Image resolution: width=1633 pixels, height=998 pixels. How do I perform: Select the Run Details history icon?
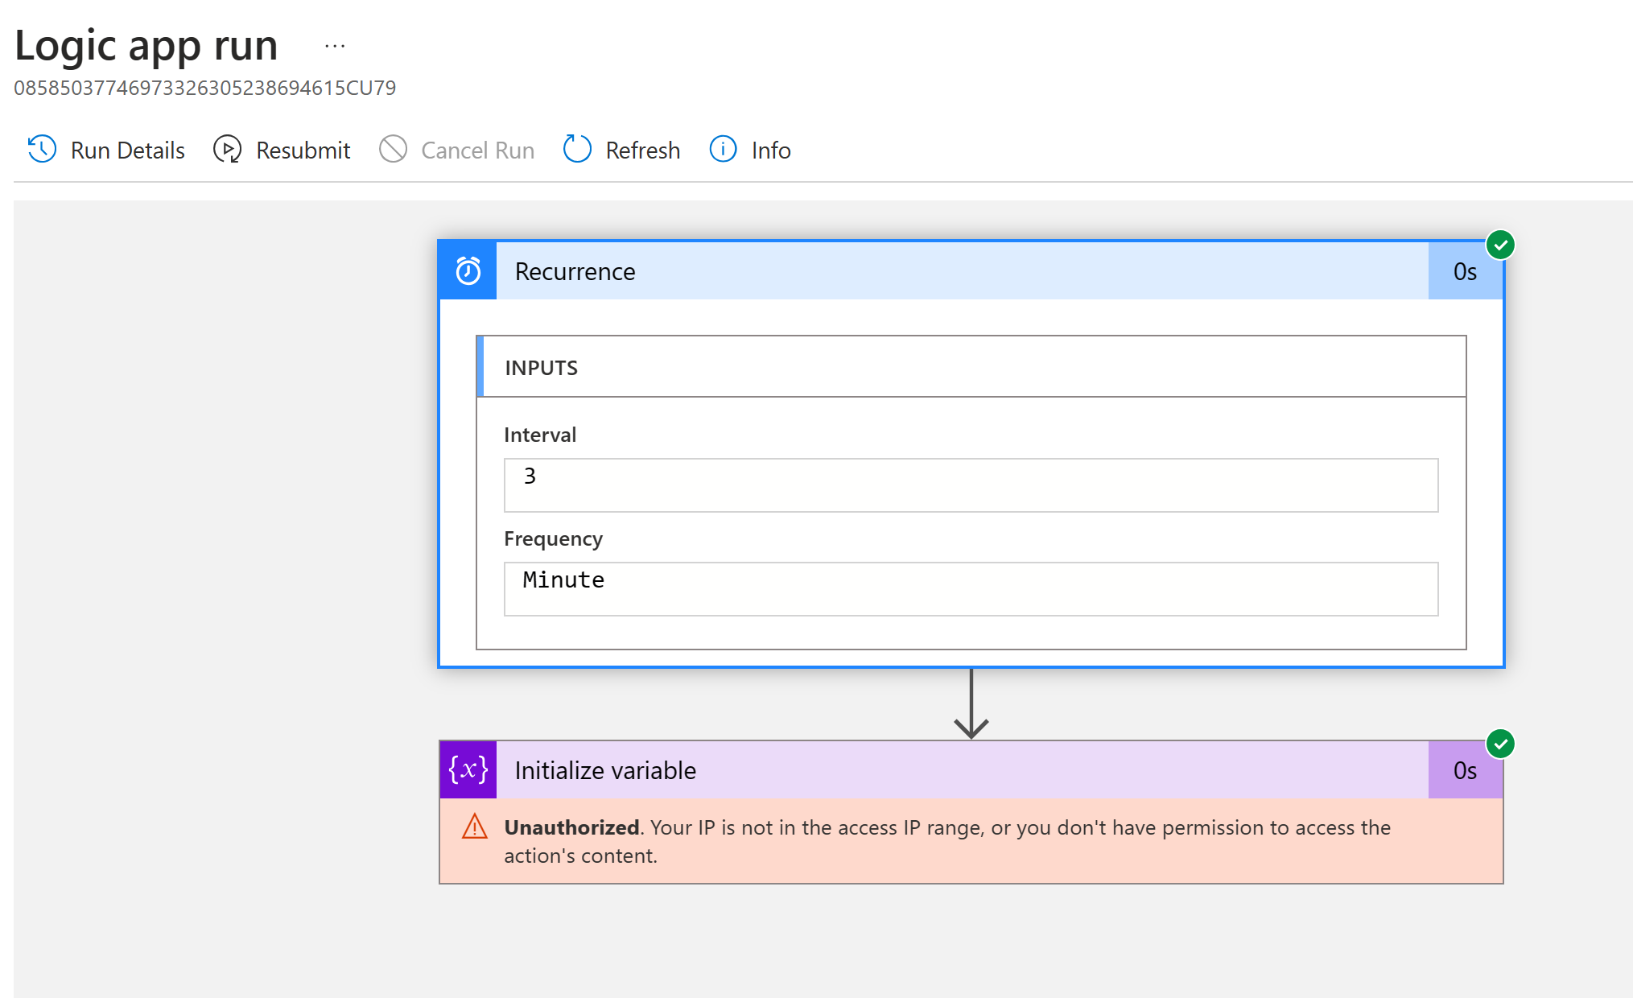[41, 150]
